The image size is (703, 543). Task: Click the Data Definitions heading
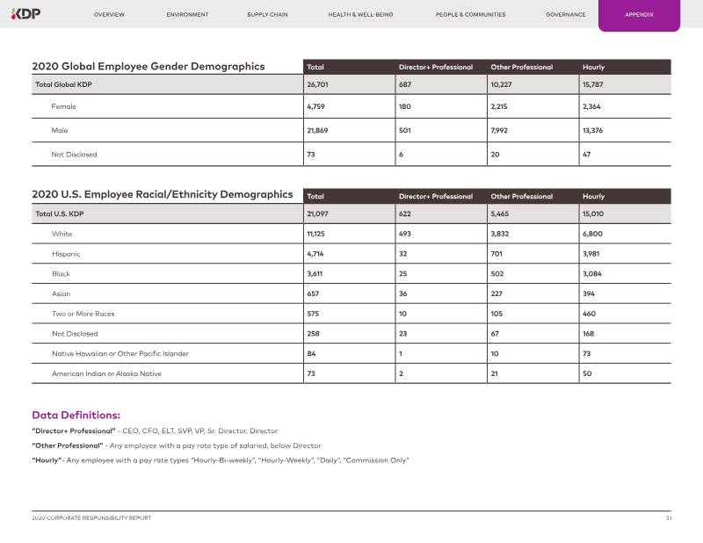pos(76,415)
